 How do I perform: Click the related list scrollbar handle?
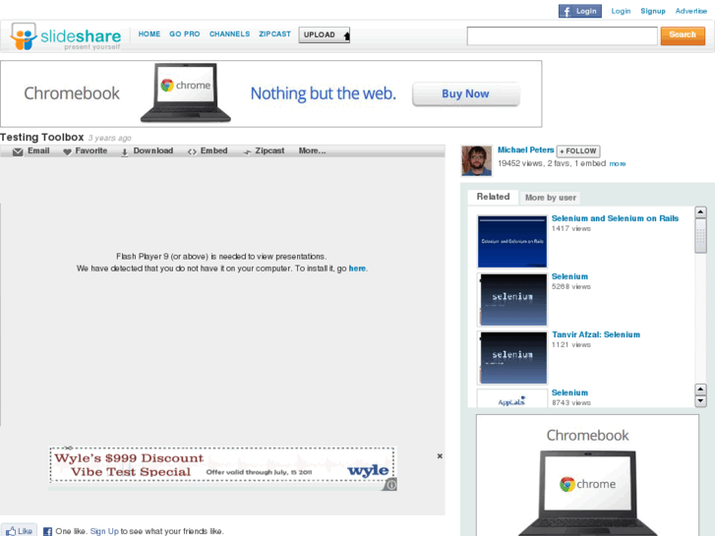700,236
